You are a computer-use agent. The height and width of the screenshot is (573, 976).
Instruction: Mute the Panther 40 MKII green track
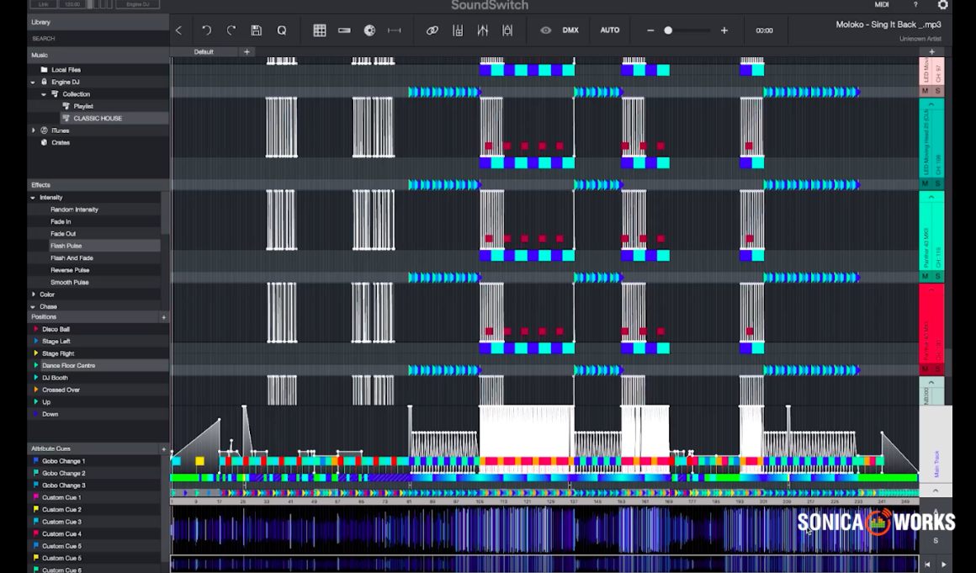coord(926,276)
